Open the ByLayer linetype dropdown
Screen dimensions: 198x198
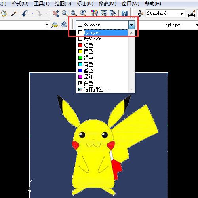(x=197, y=25)
